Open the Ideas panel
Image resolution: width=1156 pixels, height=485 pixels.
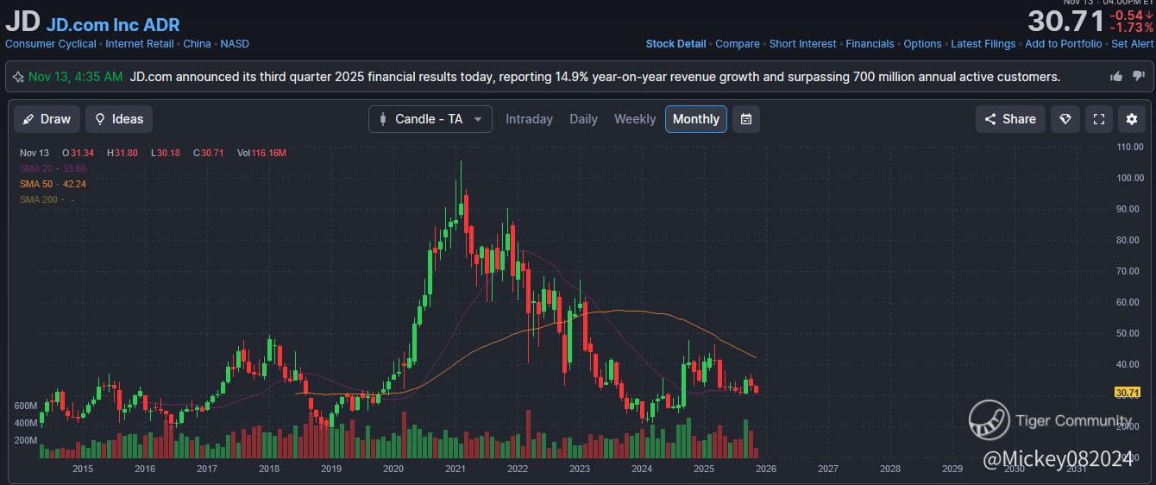[x=119, y=119]
